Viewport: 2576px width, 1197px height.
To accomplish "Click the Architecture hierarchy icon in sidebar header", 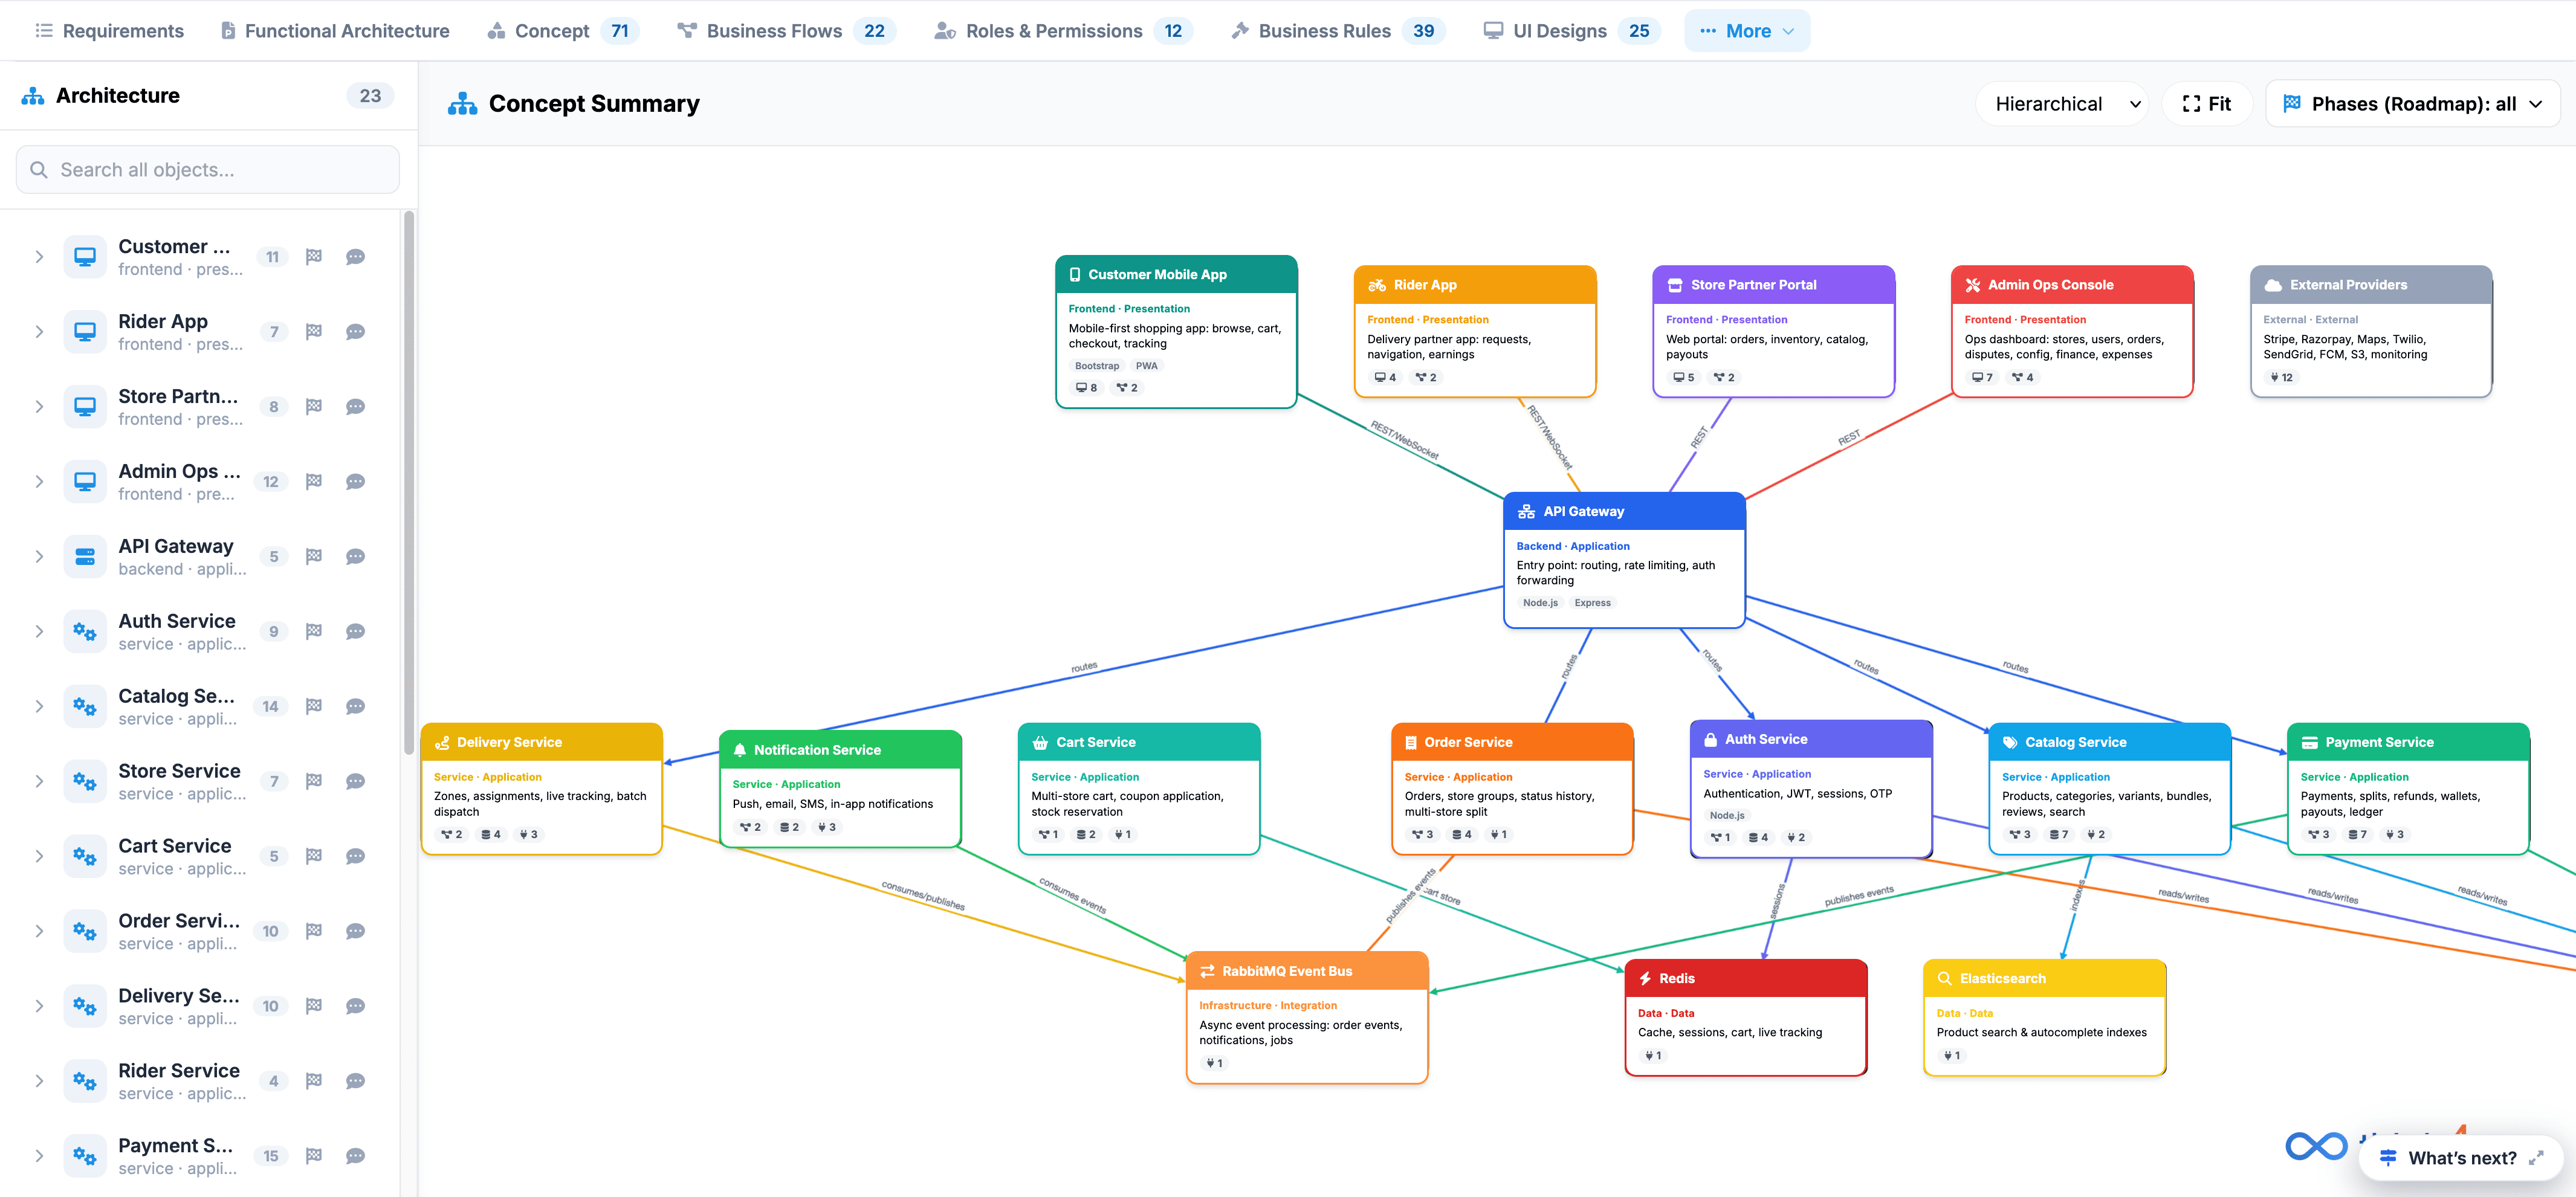I will (33, 96).
